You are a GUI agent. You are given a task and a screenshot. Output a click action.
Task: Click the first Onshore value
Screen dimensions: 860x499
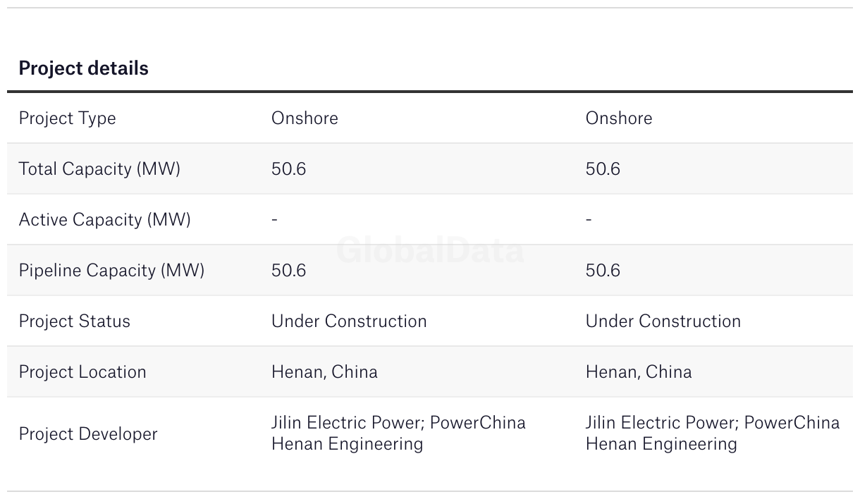[305, 118]
